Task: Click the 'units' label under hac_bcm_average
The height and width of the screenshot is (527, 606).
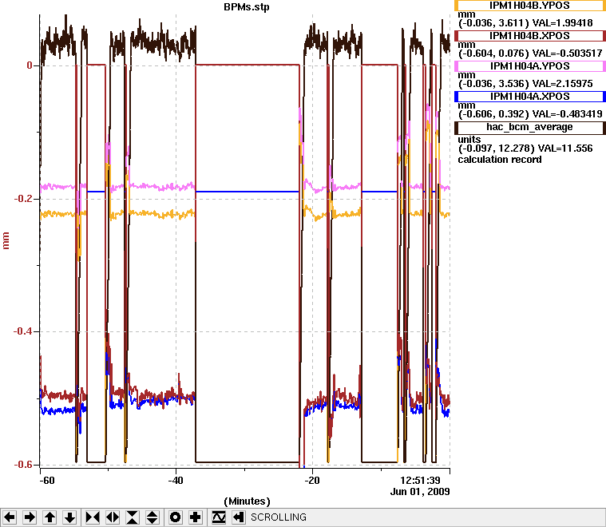Action: tap(469, 140)
